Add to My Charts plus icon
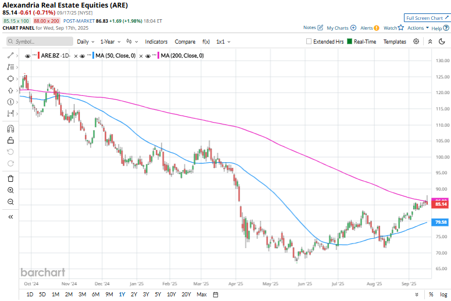The height and width of the screenshot is (301, 451). pos(353,28)
